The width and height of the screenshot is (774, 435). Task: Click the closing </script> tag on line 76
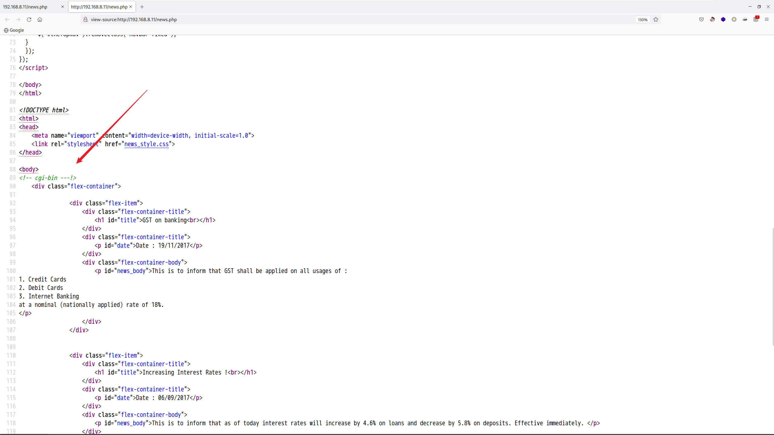[x=34, y=68]
